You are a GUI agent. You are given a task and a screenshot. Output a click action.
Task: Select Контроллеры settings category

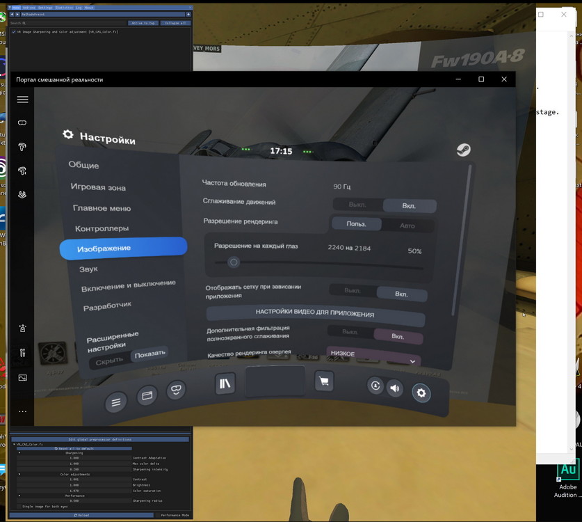pos(102,228)
